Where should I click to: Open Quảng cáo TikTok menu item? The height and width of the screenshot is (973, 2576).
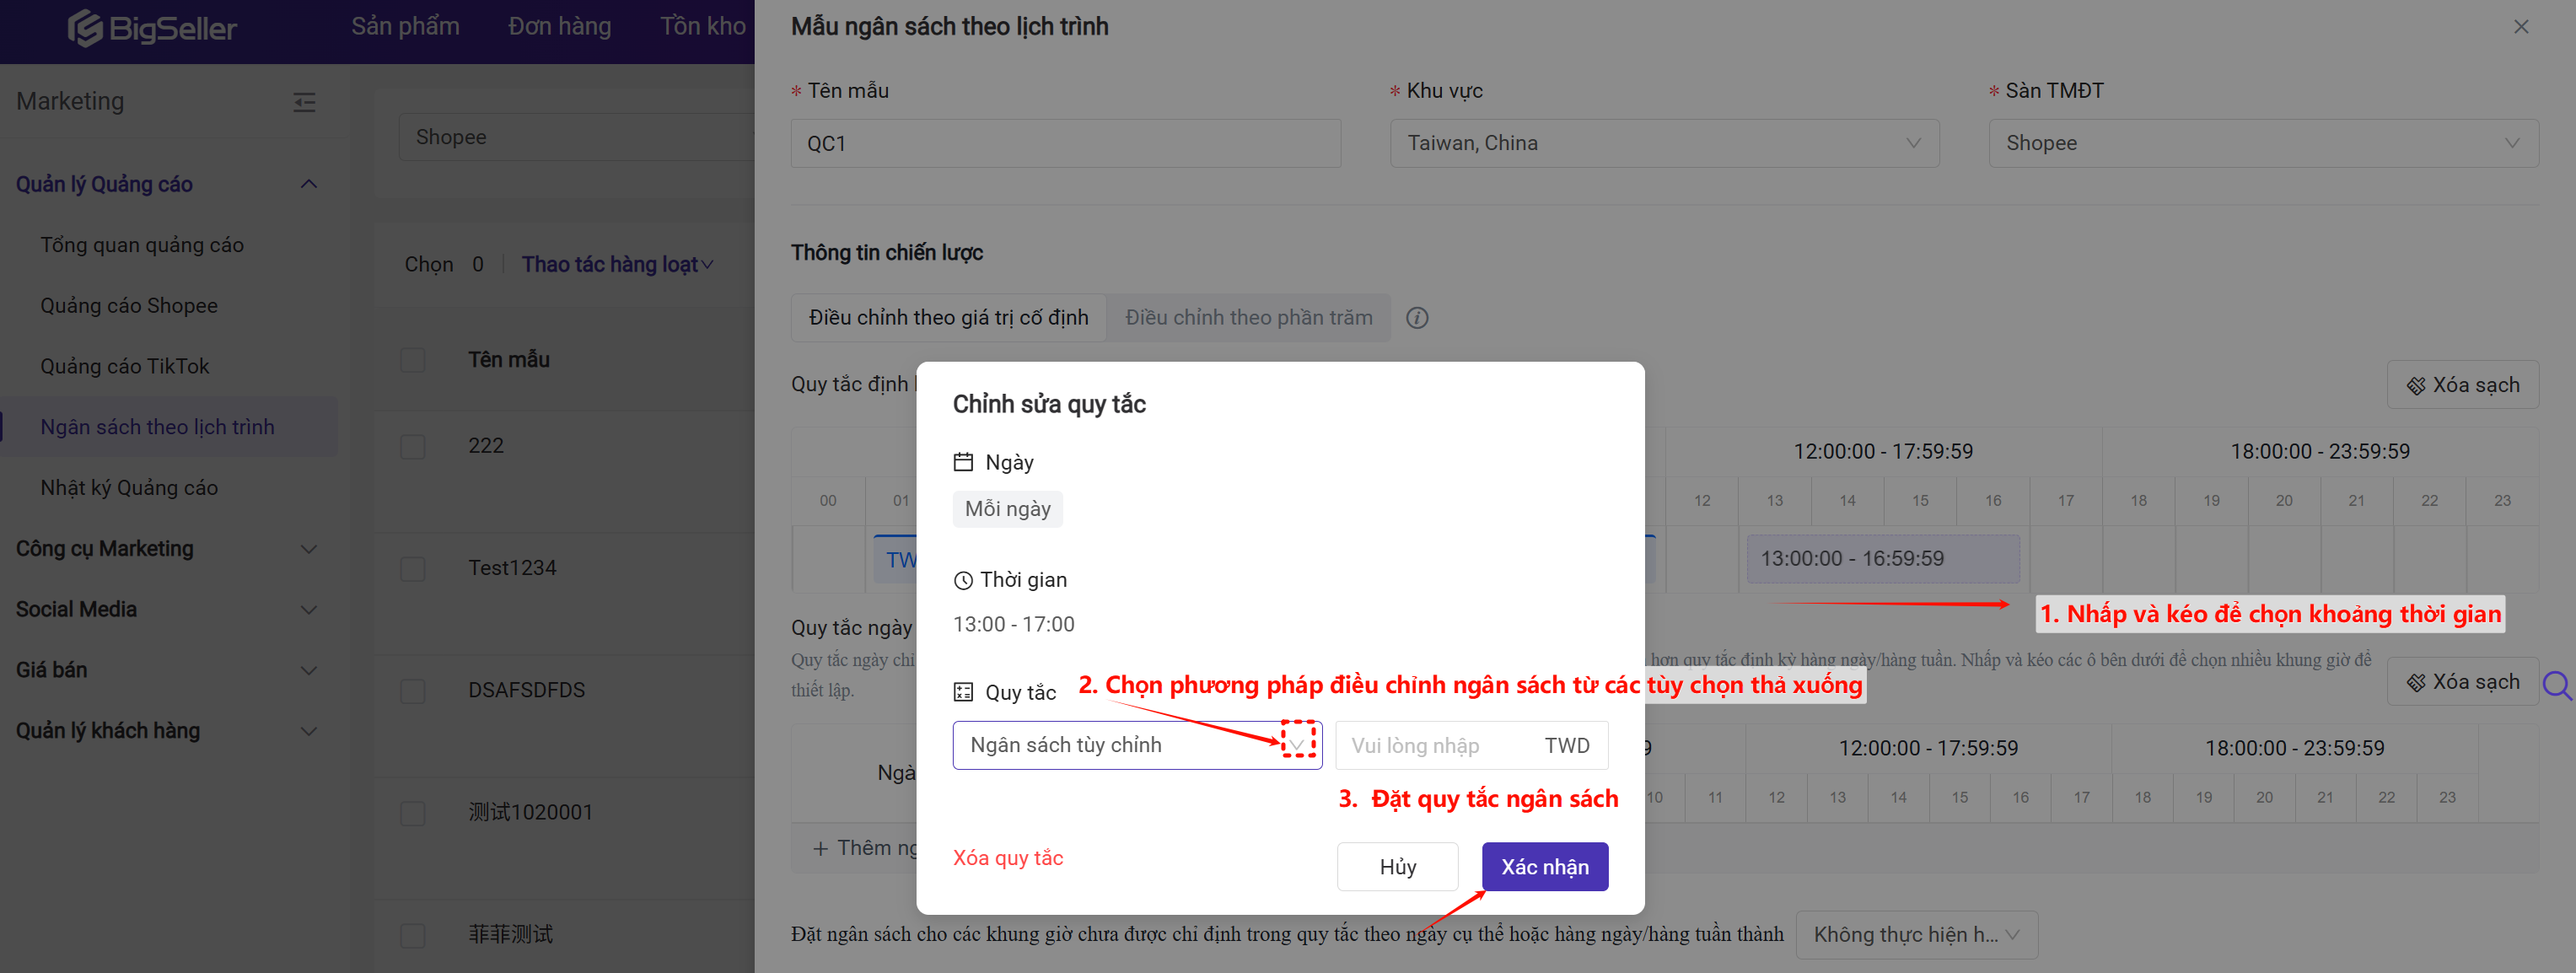[x=125, y=366]
